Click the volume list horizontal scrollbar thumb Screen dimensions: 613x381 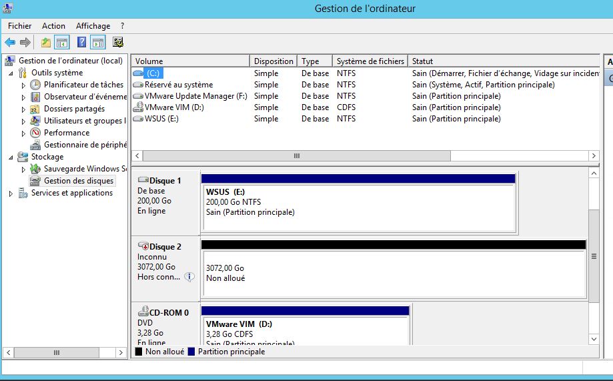297,155
